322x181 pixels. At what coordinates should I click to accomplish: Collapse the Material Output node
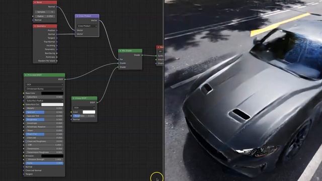pyautogui.click(x=158, y=47)
